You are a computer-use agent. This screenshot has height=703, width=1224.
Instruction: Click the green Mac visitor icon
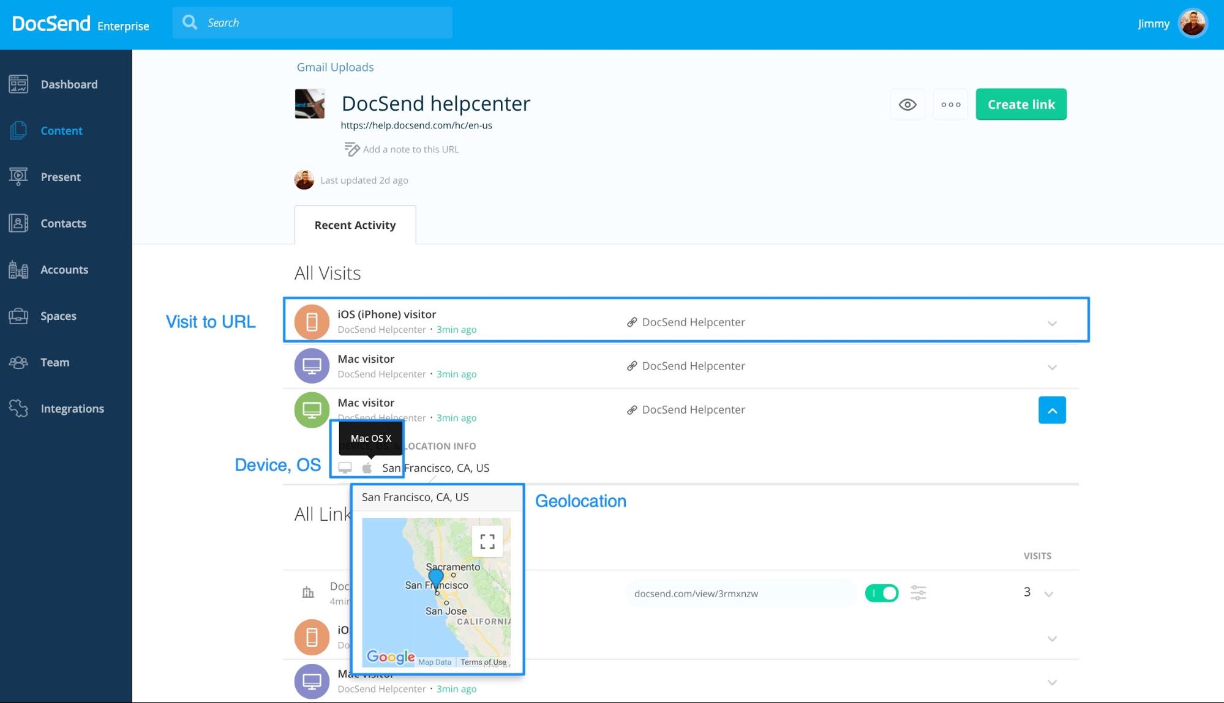pos(312,410)
